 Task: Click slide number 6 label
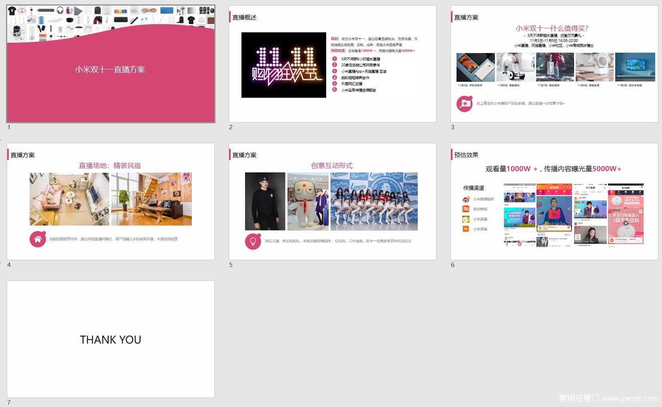(453, 265)
